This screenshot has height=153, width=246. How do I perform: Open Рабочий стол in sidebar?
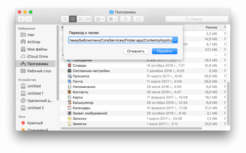tap(36, 71)
